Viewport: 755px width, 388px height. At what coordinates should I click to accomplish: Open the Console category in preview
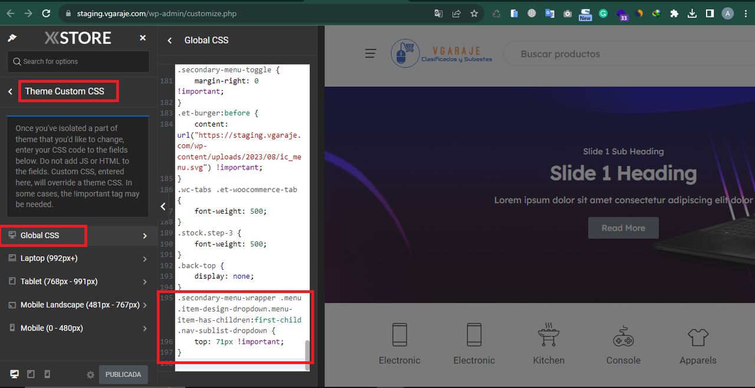(623, 344)
